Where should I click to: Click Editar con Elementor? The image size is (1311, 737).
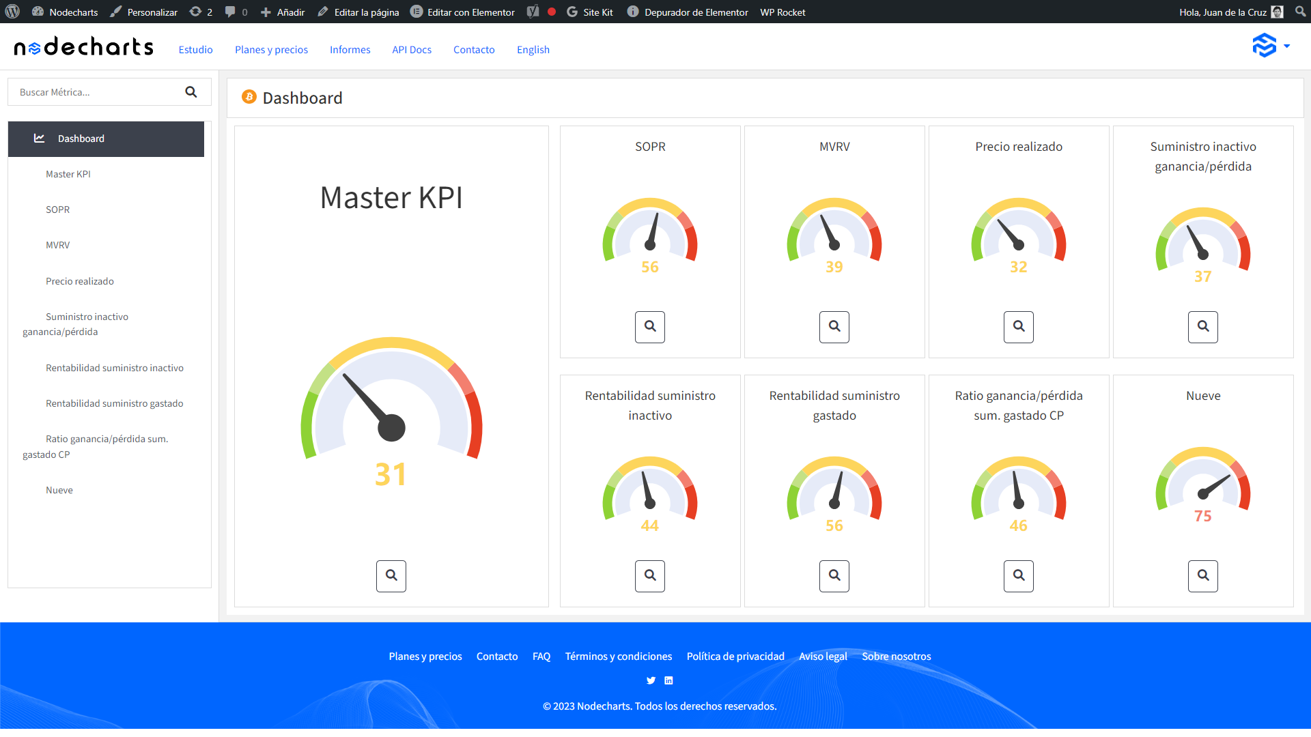click(462, 12)
